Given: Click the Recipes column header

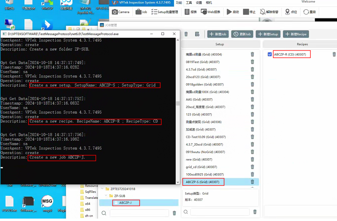Looking at the screenshot, I should click(302, 44).
